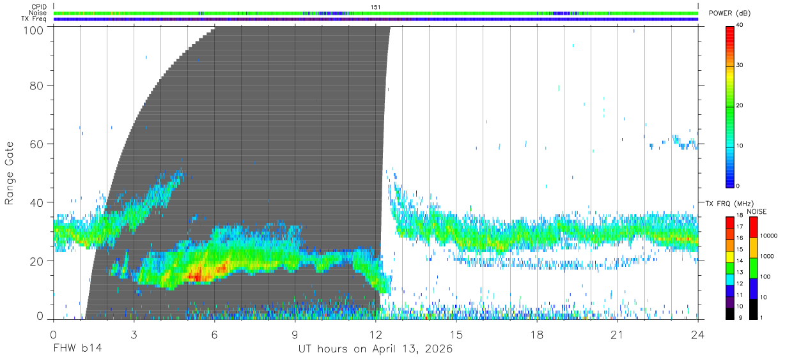
Task: Click the NOISE legend colorbar
Action: coord(754,268)
